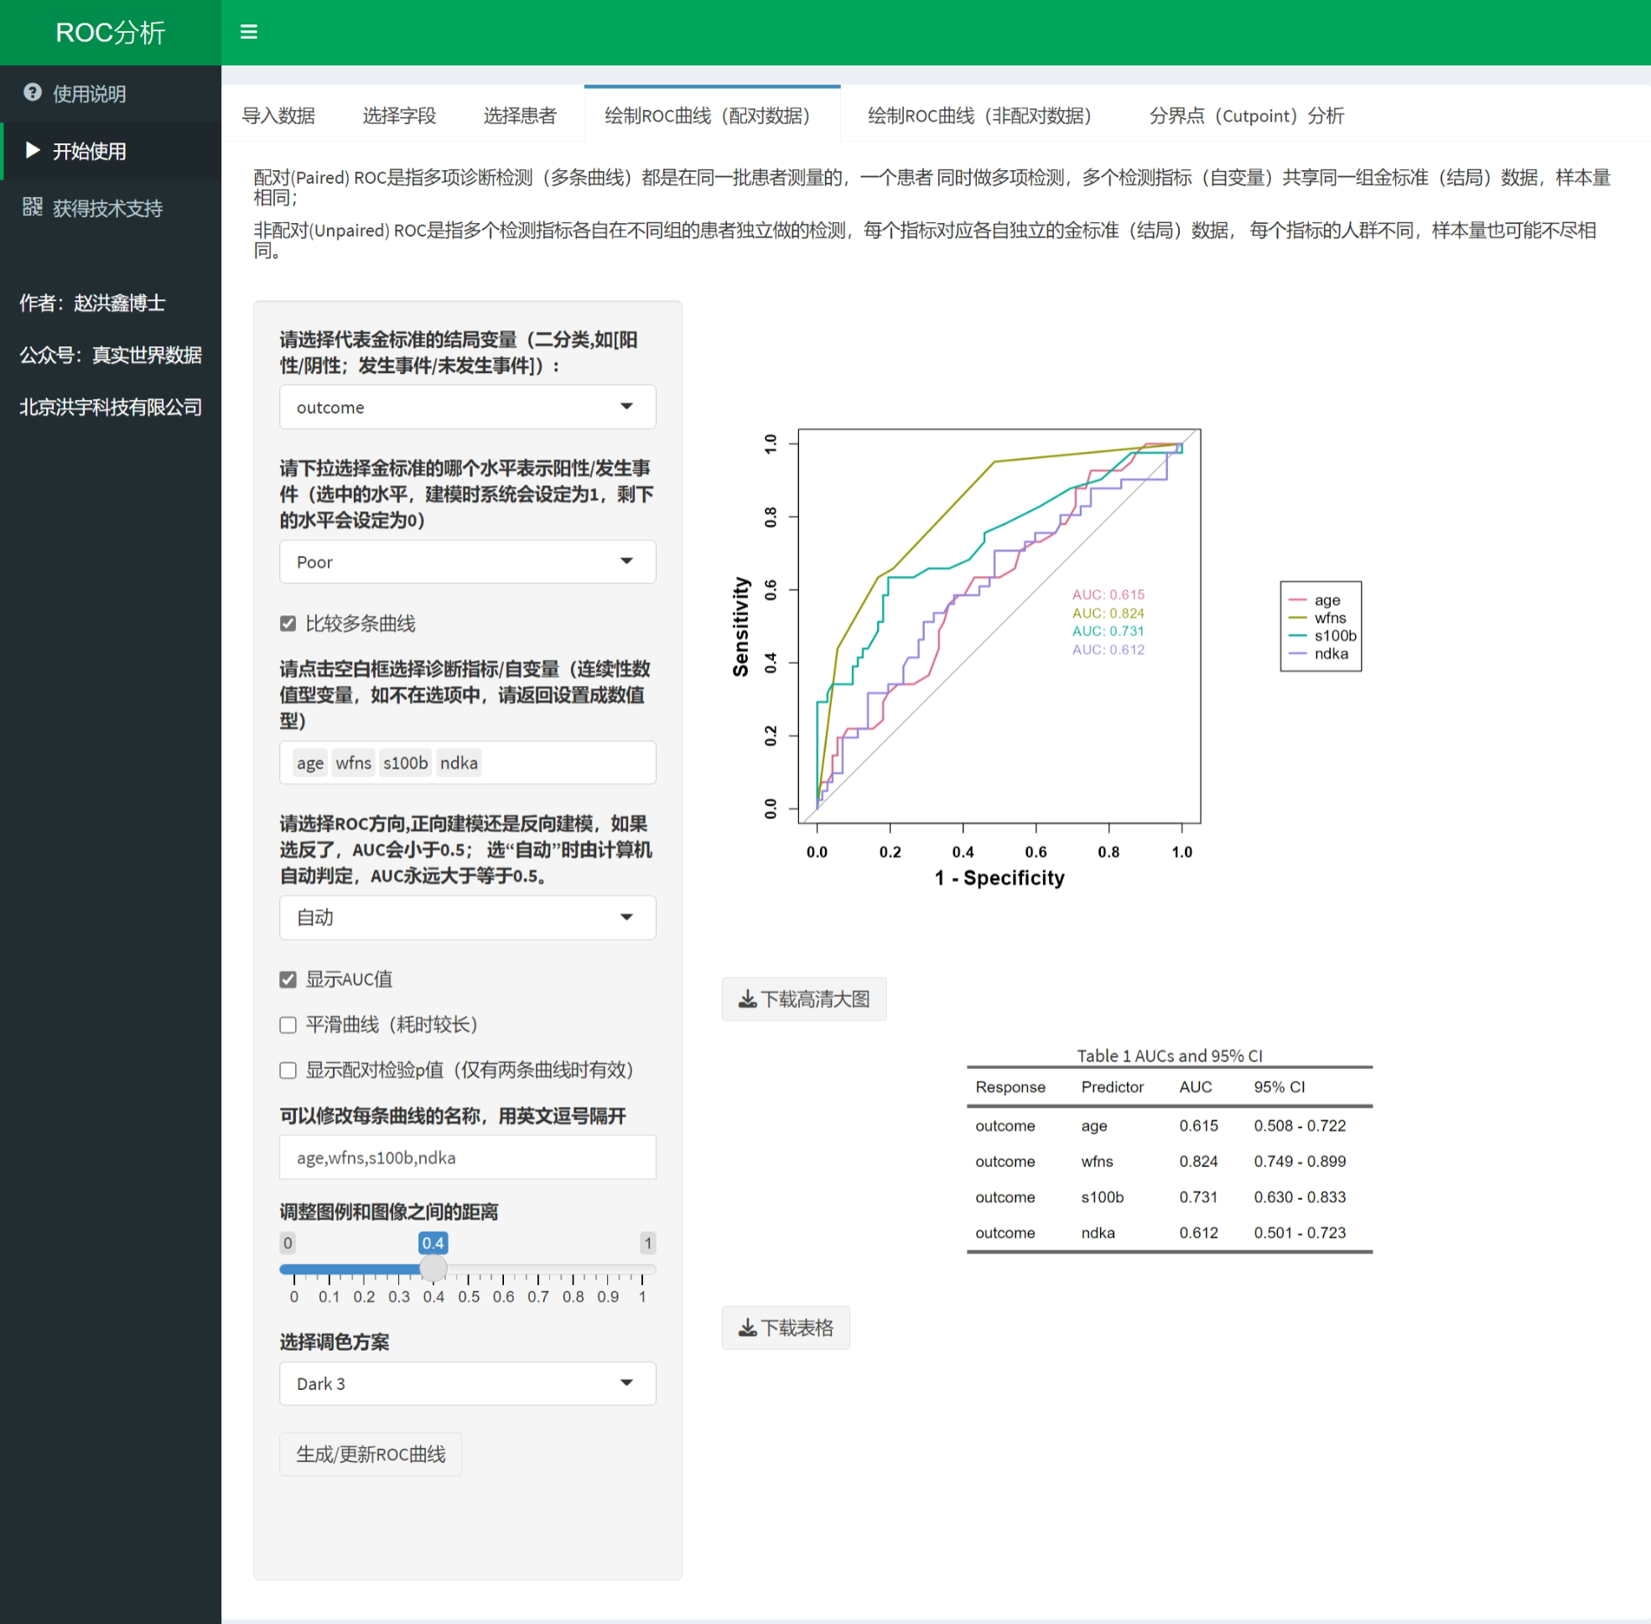Screen dimensions: 1651x1624
Task: Enable the 平滑曲线 checkbox
Action: (x=288, y=1025)
